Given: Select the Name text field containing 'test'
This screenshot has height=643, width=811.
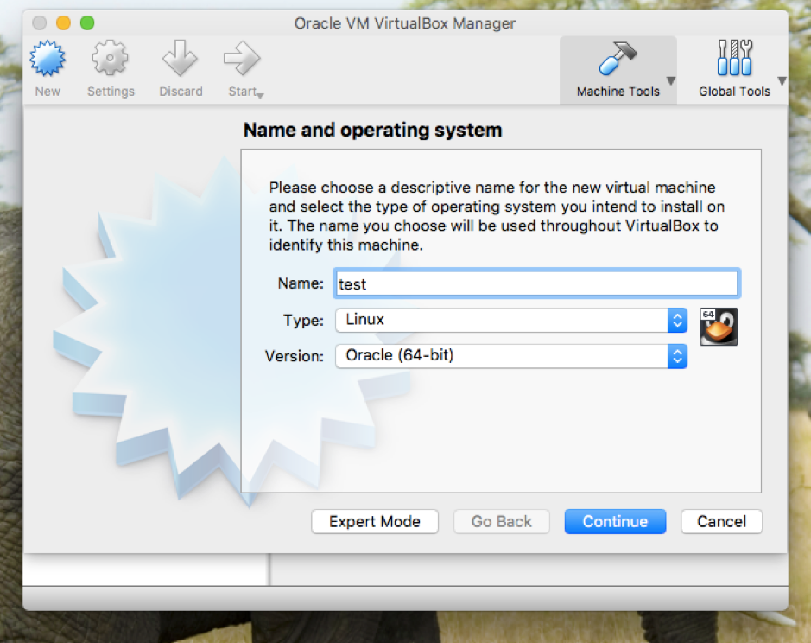Looking at the screenshot, I should tap(535, 283).
